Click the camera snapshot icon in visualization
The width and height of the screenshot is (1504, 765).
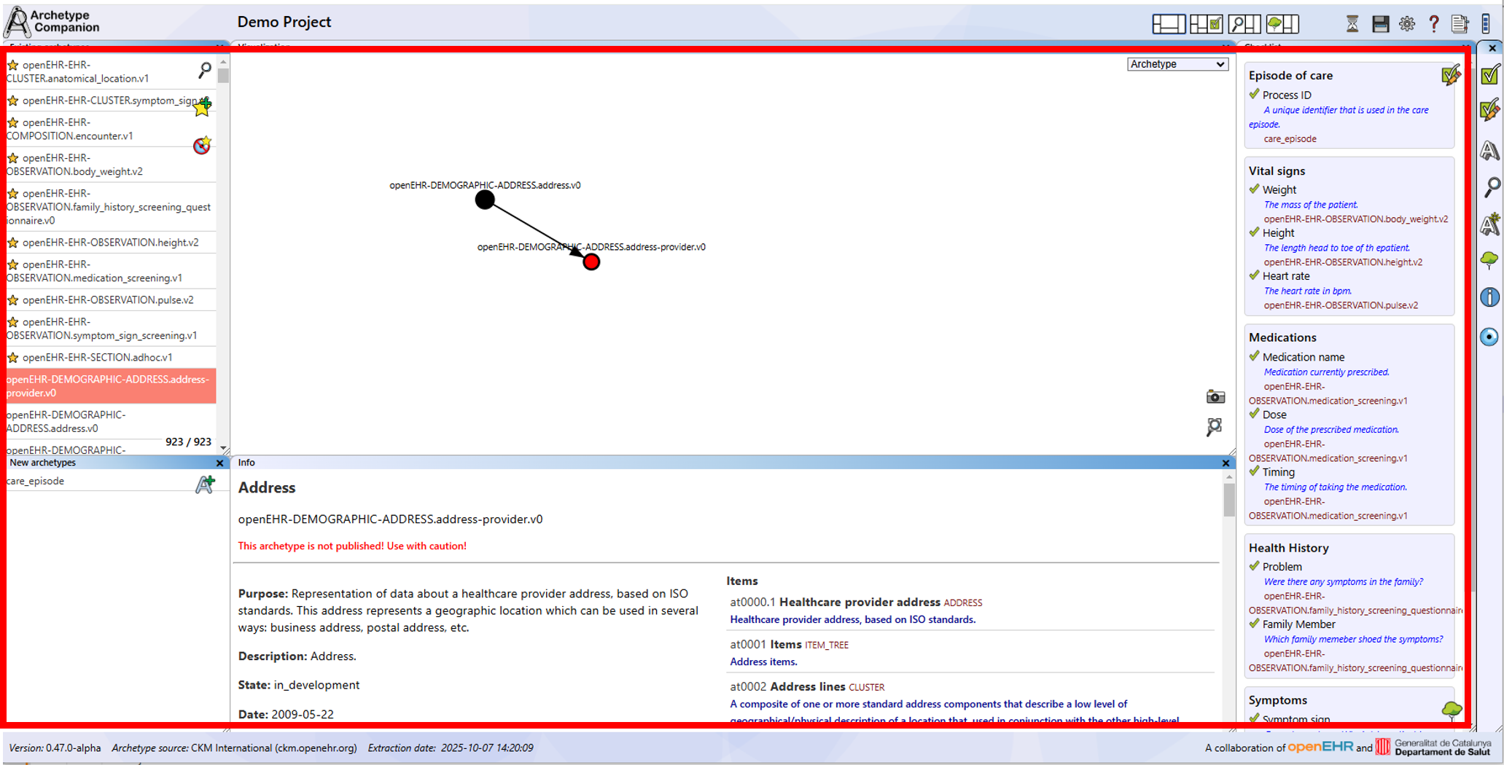point(1215,397)
